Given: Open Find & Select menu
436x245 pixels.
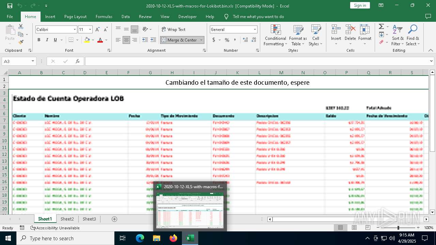Looking at the screenshot, I should (x=413, y=35).
